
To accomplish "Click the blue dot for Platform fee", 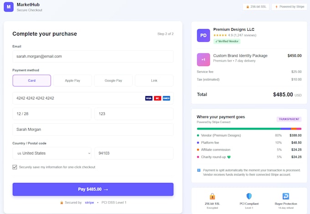I will click(x=198, y=142).
